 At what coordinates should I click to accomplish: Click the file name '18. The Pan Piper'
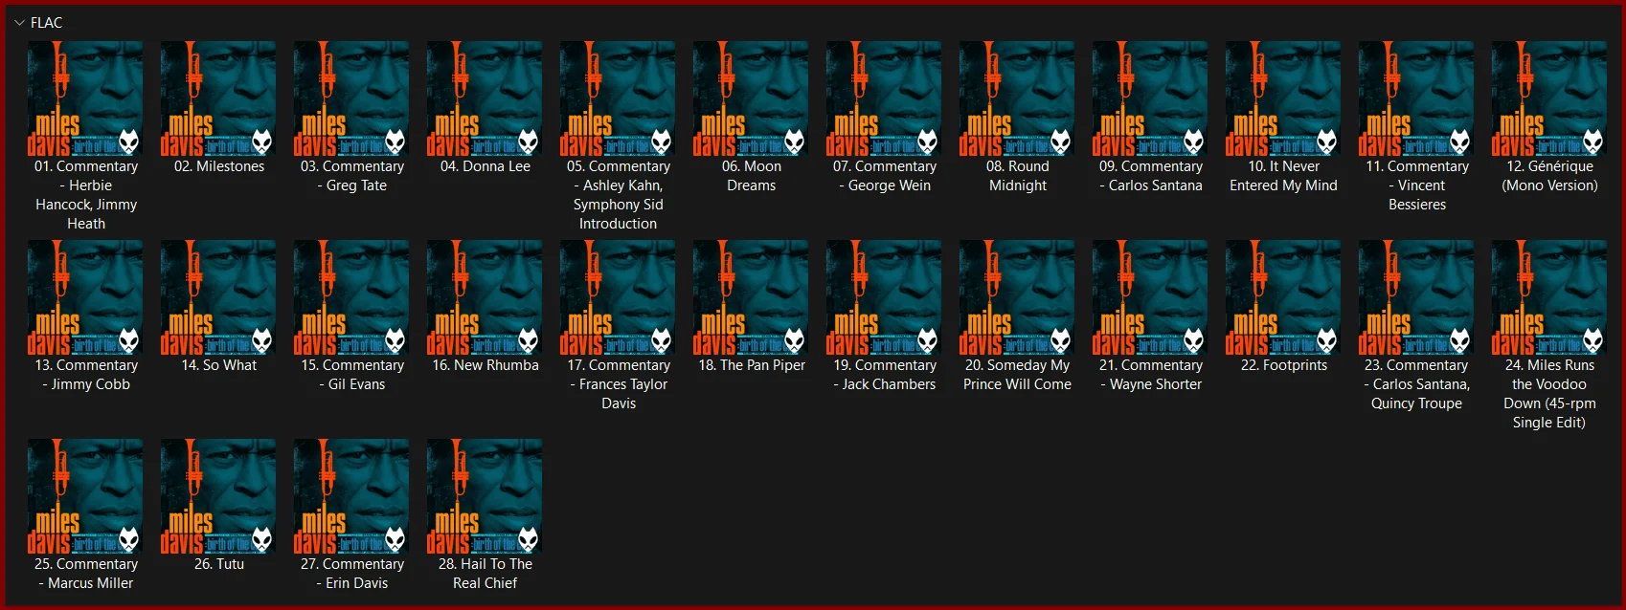point(752,365)
